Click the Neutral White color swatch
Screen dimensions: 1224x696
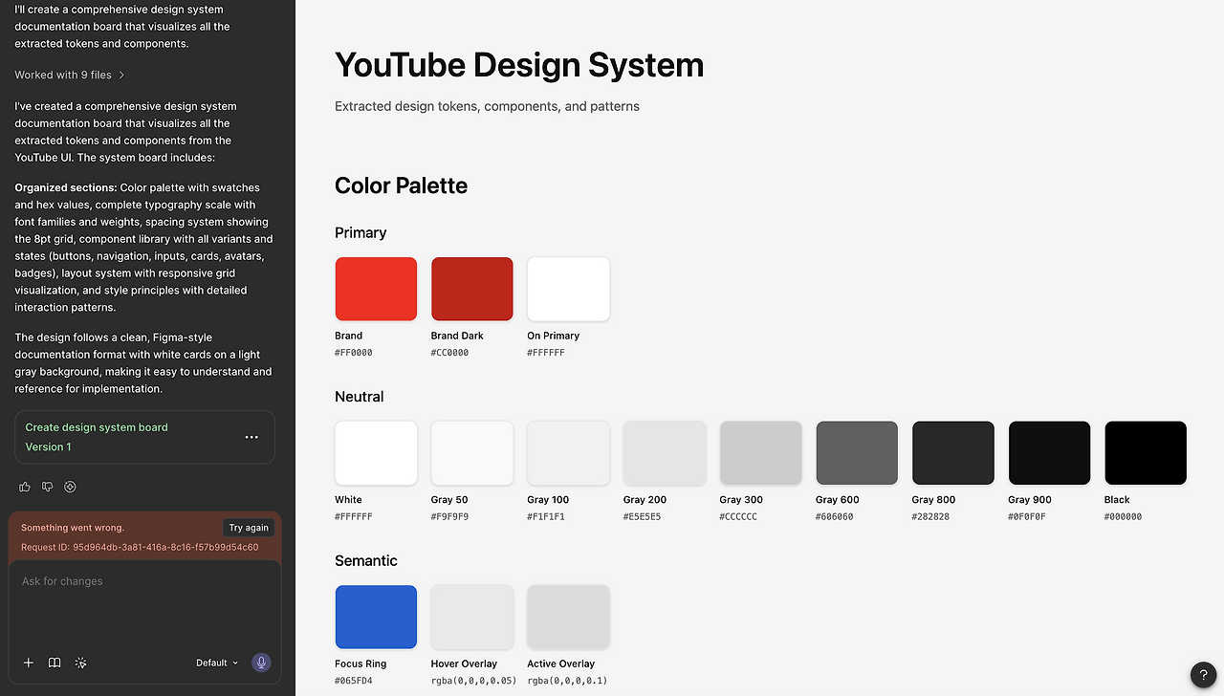[x=376, y=453]
